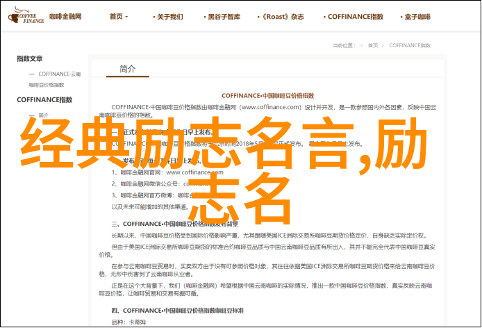482x328 pixels.
Task: Open COFFINANCE-云南咖啡豆价格指数 sidebar article
Action: 55,79
